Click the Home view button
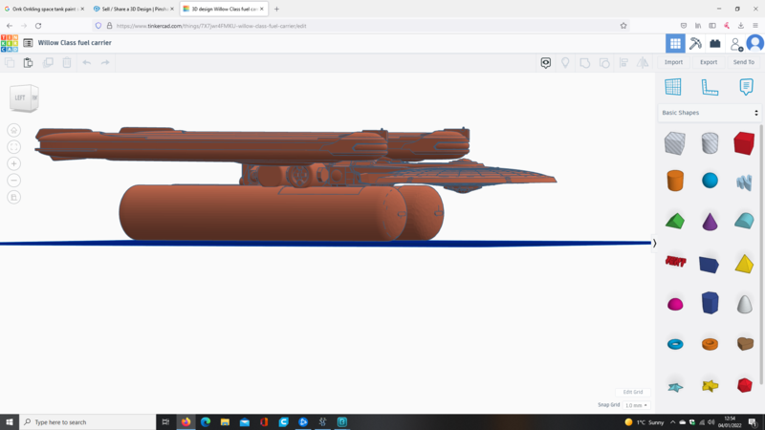765x430 pixels. pyautogui.click(x=13, y=130)
